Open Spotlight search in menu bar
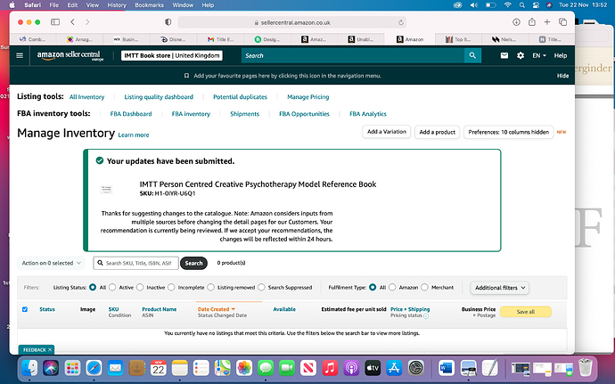Viewport: 615px width, 384px height. [522, 5]
